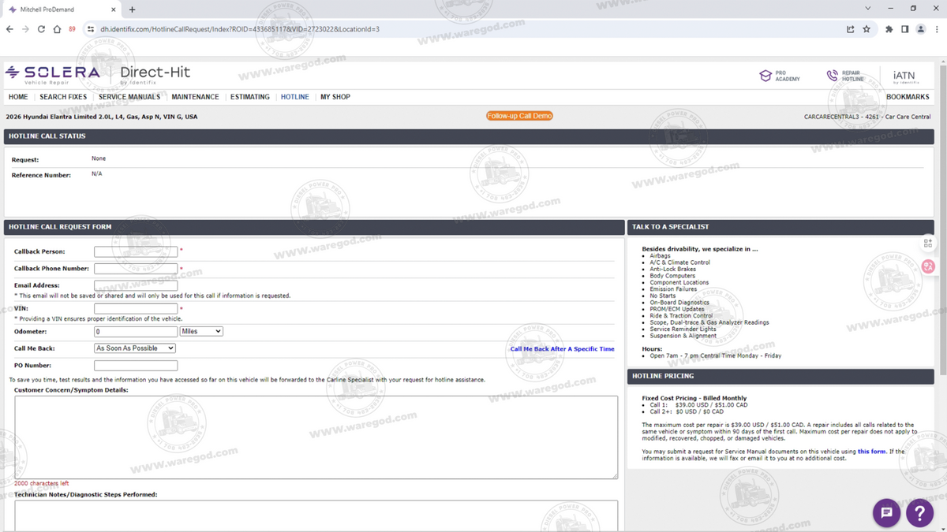Click the '2000 characters left' counter

coord(41,483)
